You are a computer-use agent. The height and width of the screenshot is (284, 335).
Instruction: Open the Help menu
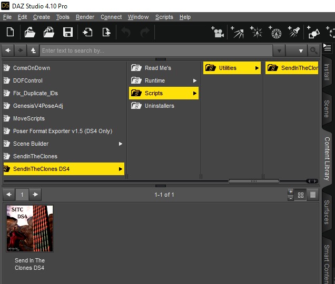(x=185, y=17)
